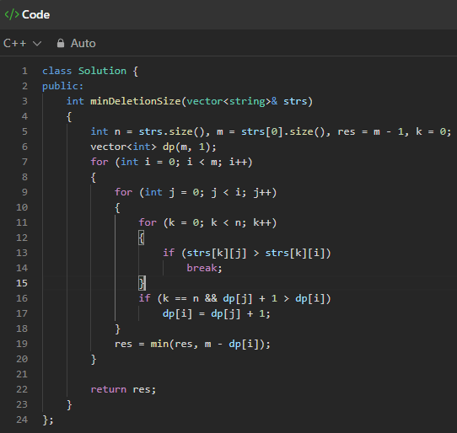Image resolution: width=457 pixels, height=433 pixels.
Task: Place cursor on minDeletionSize function name
Action: (136, 101)
